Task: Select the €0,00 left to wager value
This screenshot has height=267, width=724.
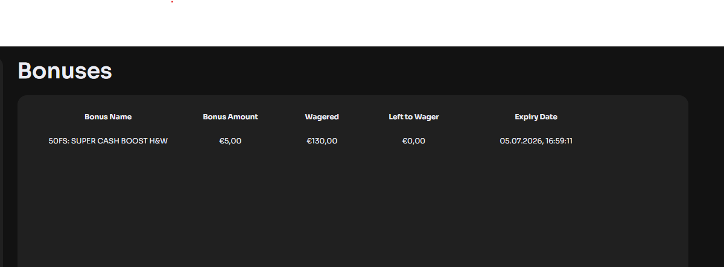Action: (414, 141)
